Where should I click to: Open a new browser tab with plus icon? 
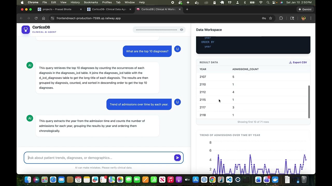pyautogui.click(x=187, y=9)
